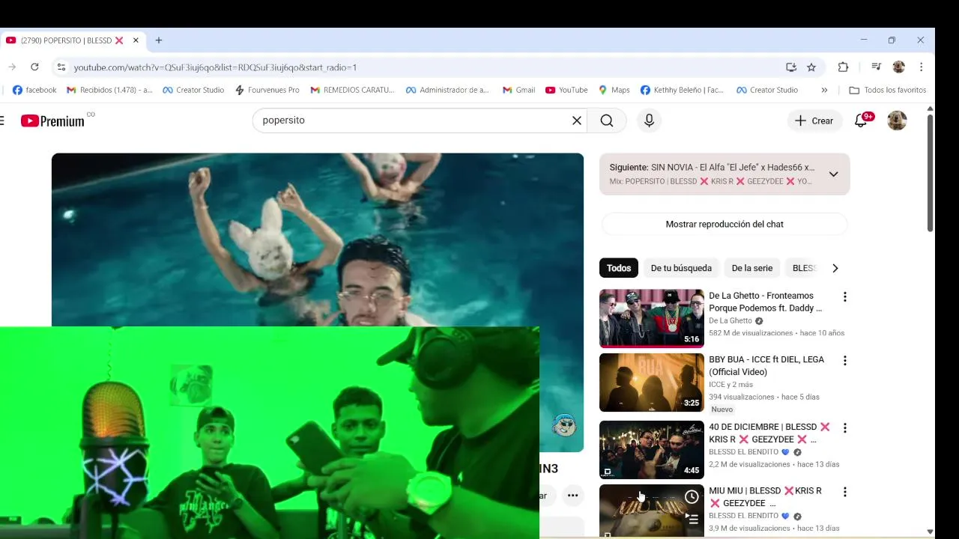The image size is (959, 539).
Task: Select the BLESSD filter chip
Action: click(803, 268)
